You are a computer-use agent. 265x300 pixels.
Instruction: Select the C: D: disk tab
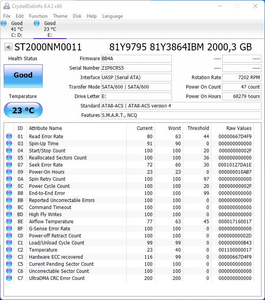click(17, 29)
